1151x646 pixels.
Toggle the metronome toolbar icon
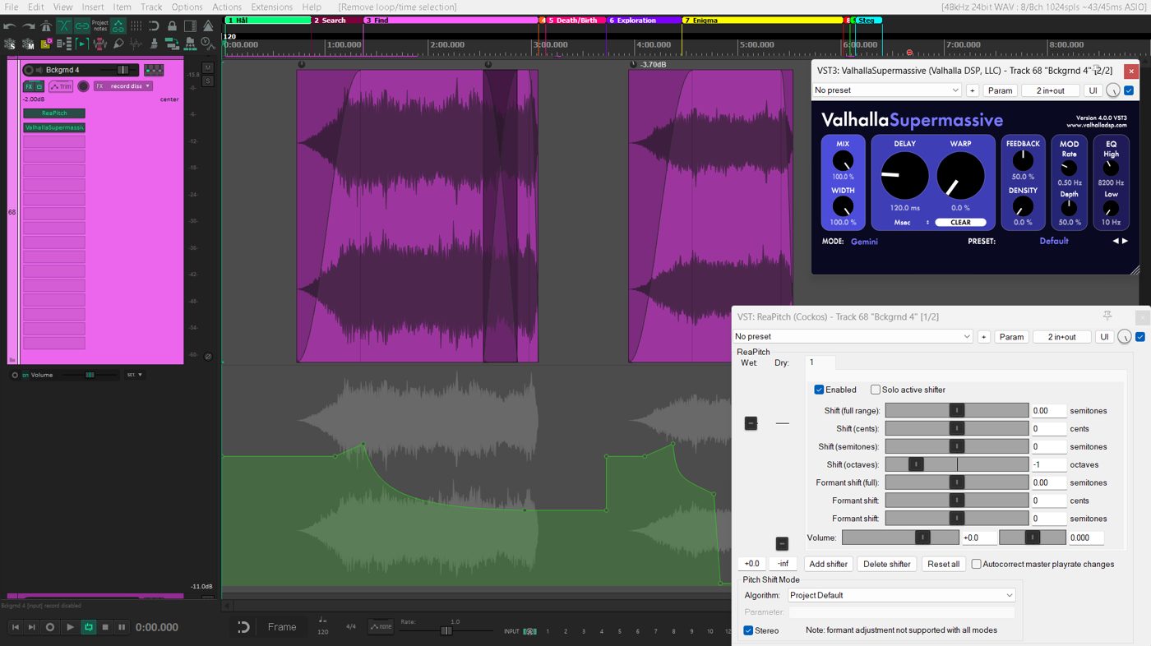coord(46,26)
